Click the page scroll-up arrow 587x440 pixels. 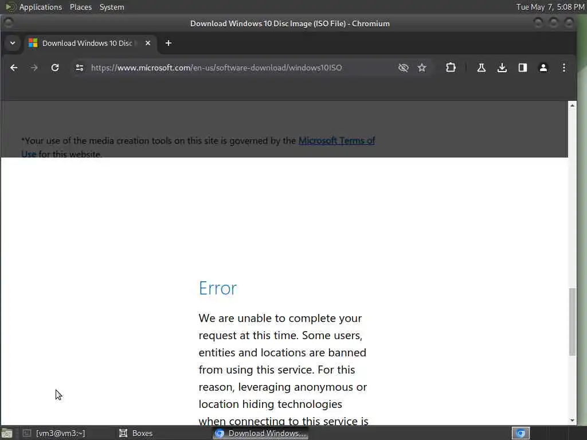(x=572, y=105)
